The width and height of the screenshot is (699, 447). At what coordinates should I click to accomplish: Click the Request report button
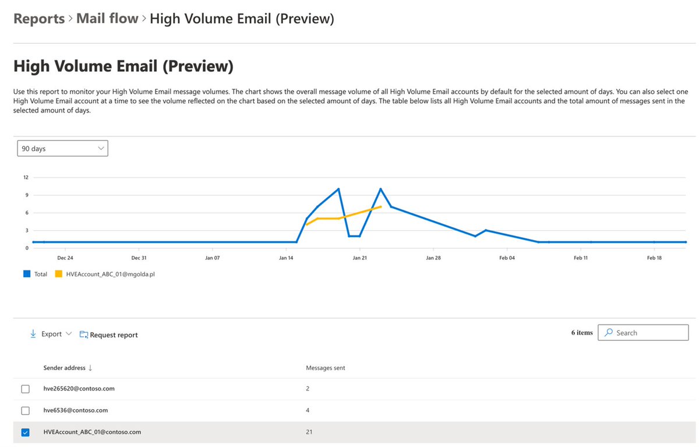point(114,334)
